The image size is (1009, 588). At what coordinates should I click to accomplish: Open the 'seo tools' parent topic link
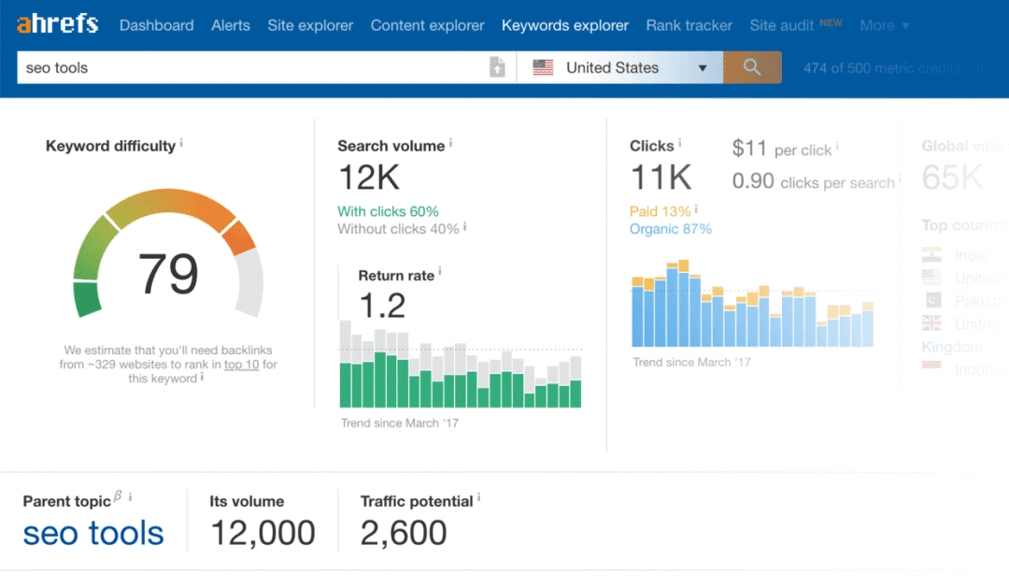click(93, 534)
